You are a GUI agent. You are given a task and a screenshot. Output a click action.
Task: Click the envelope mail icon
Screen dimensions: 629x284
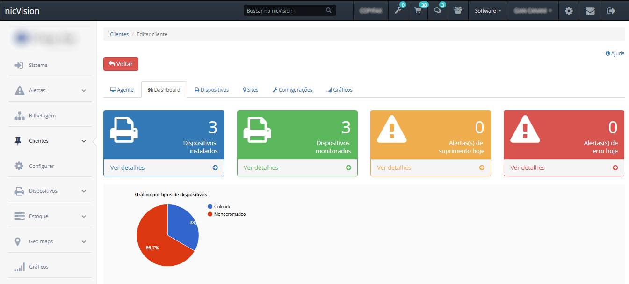[590, 11]
